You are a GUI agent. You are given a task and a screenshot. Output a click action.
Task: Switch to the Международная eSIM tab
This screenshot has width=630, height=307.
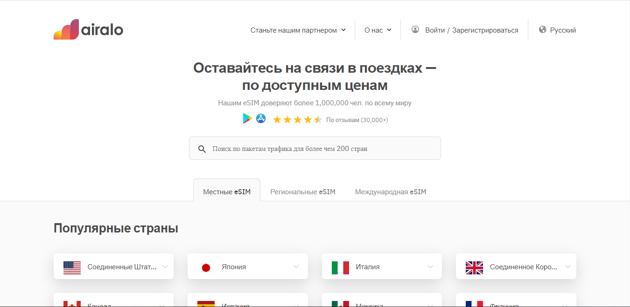click(x=391, y=192)
